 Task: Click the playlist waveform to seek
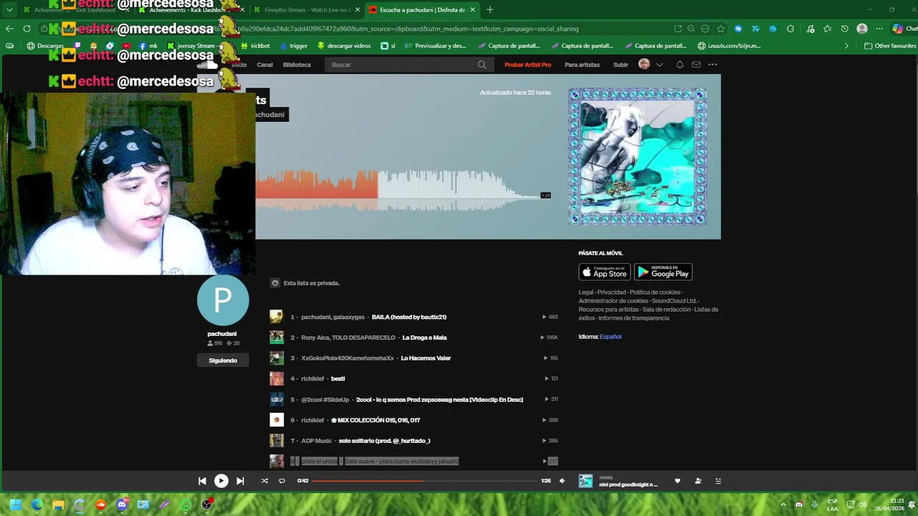tap(402, 190)
